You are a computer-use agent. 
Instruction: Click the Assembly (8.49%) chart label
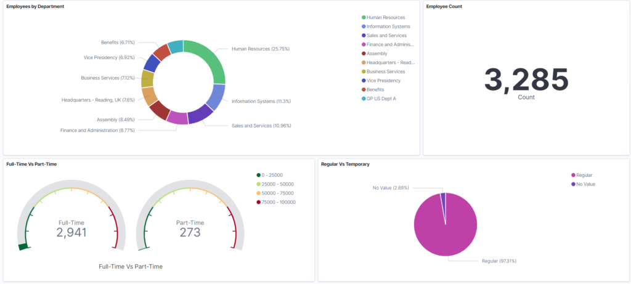click(x=116, y=120)
